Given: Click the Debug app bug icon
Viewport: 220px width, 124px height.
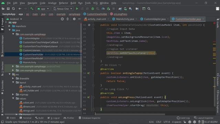Looking at the screenshot, I should (x=92, y=9).
